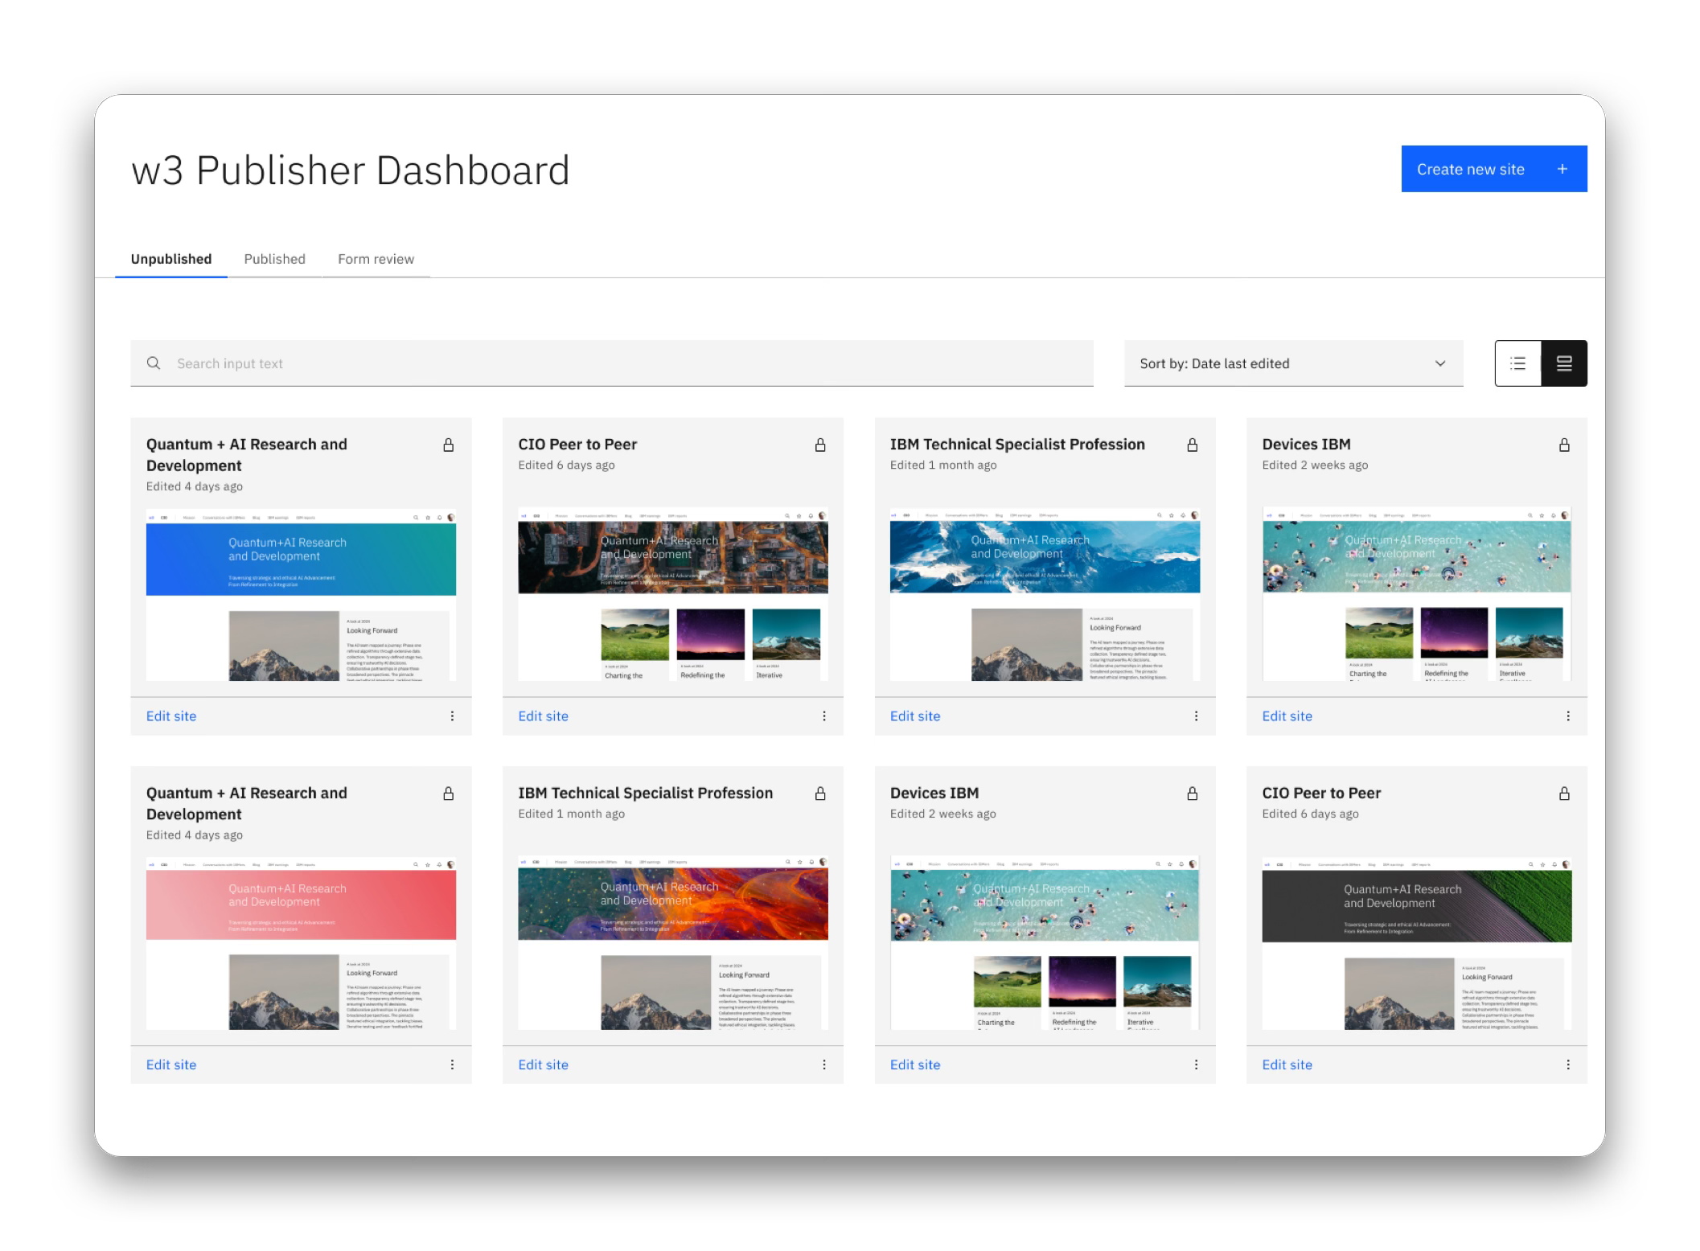Click Edit site on top Devices IBM card
The width and height of the screenshot is (1700, 1251).
(x=1287, y=716)
